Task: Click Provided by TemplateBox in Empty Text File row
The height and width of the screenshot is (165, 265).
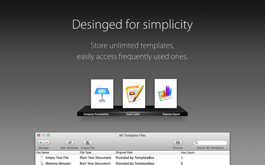Action: tap(135, 158)
